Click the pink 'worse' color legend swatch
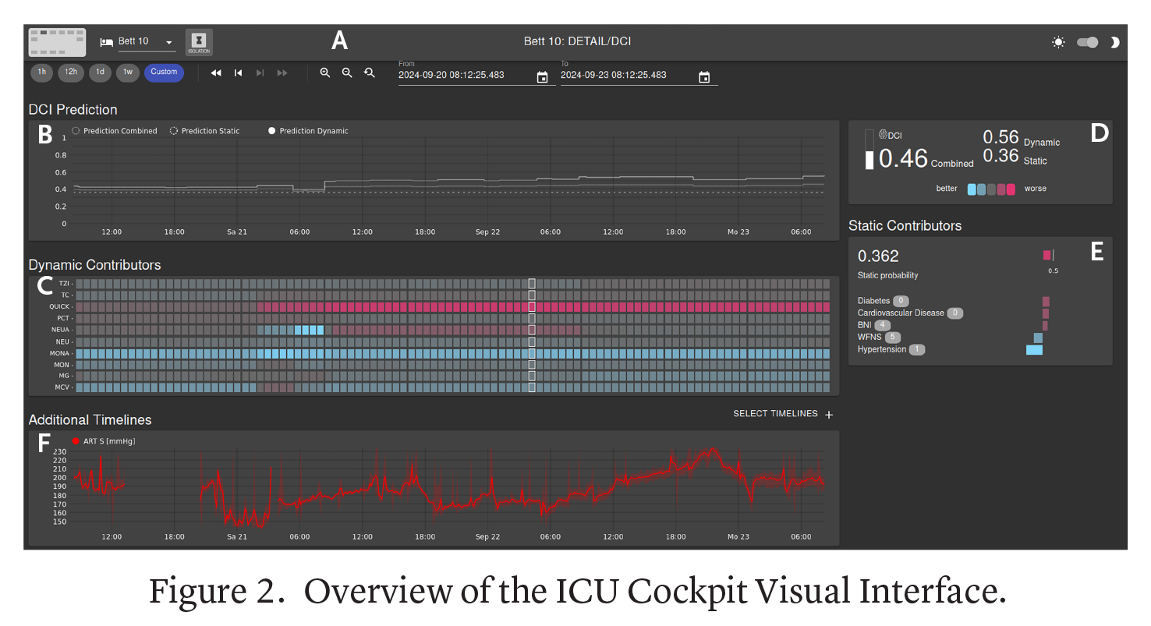The image size is (1151, 626). [1011, 189]
